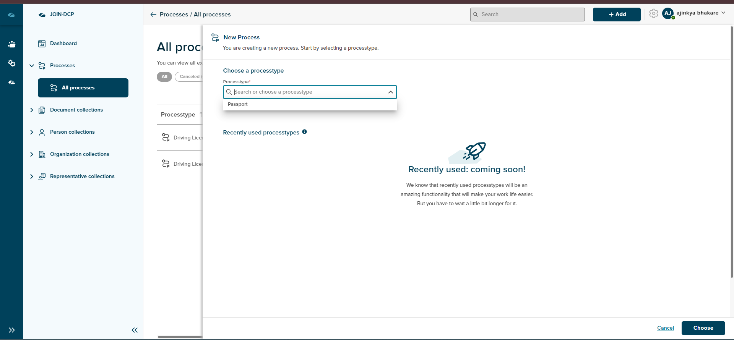Click the AJ user avatar

click(667, 13)
